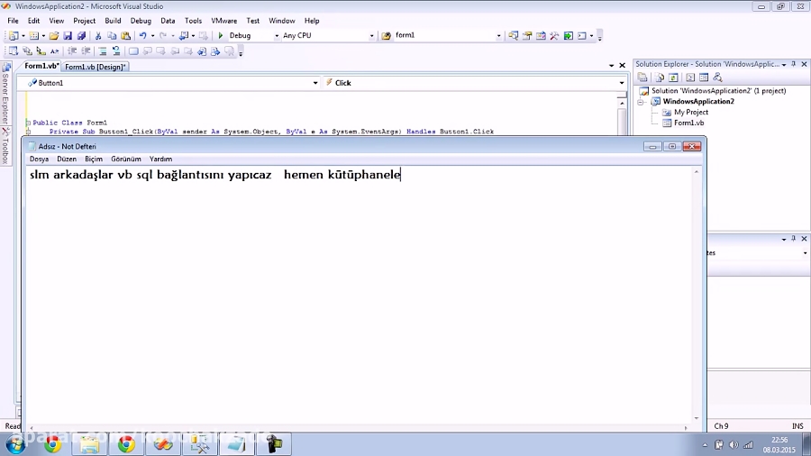This screenshot has height=456, width=811.
Task: Click View Designer icon in Solution Explorer
Action: (x=704, y=78)
